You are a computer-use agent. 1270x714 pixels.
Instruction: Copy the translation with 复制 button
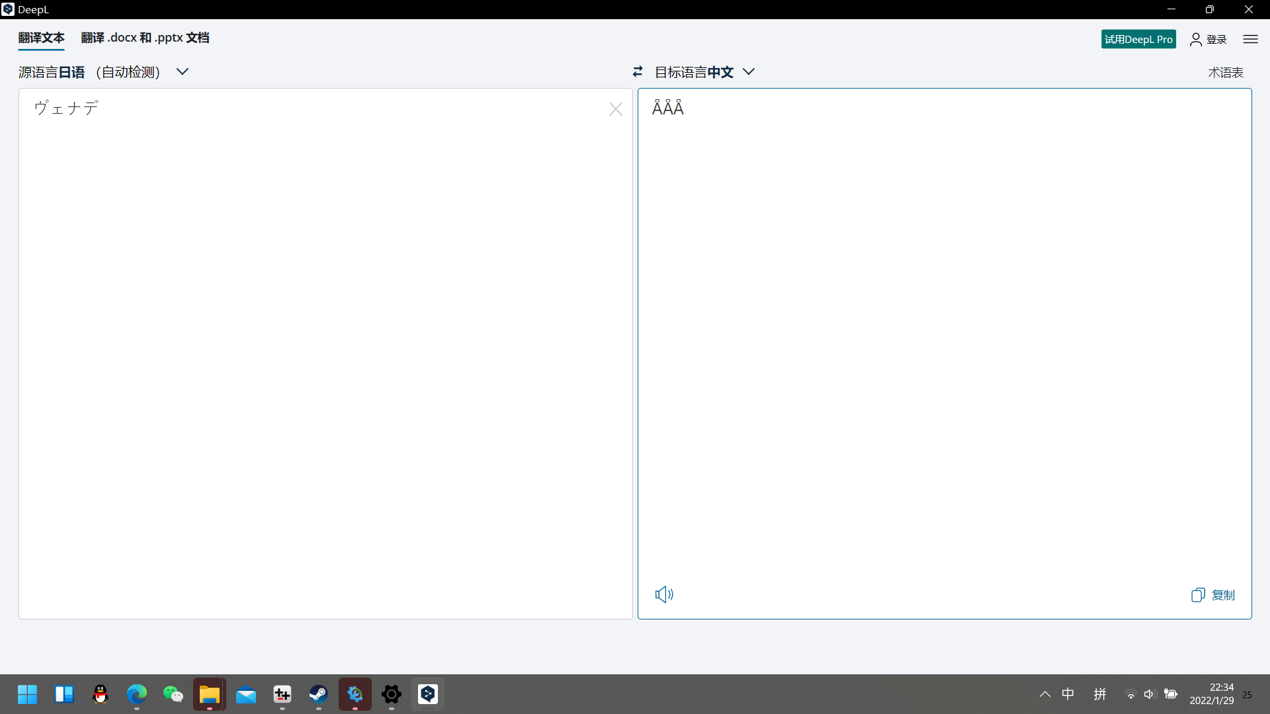[1212, 595]
